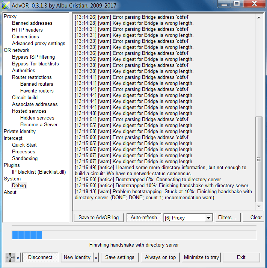This screenshot has height=268, width=267.
Task: Click the 13:18:13 Problem bootstrapping log line
Action: pos(163,194)
